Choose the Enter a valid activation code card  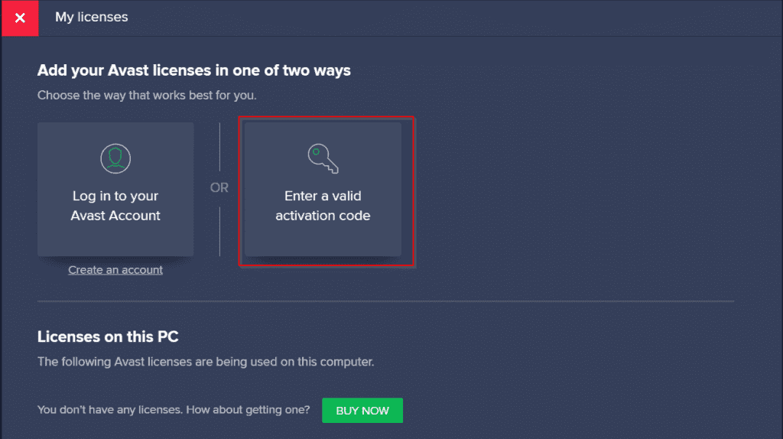pos(323,189)
